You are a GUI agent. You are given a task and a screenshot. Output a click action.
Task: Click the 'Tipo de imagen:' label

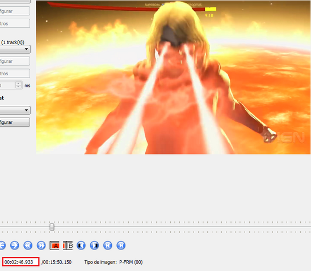coord(100,262)
